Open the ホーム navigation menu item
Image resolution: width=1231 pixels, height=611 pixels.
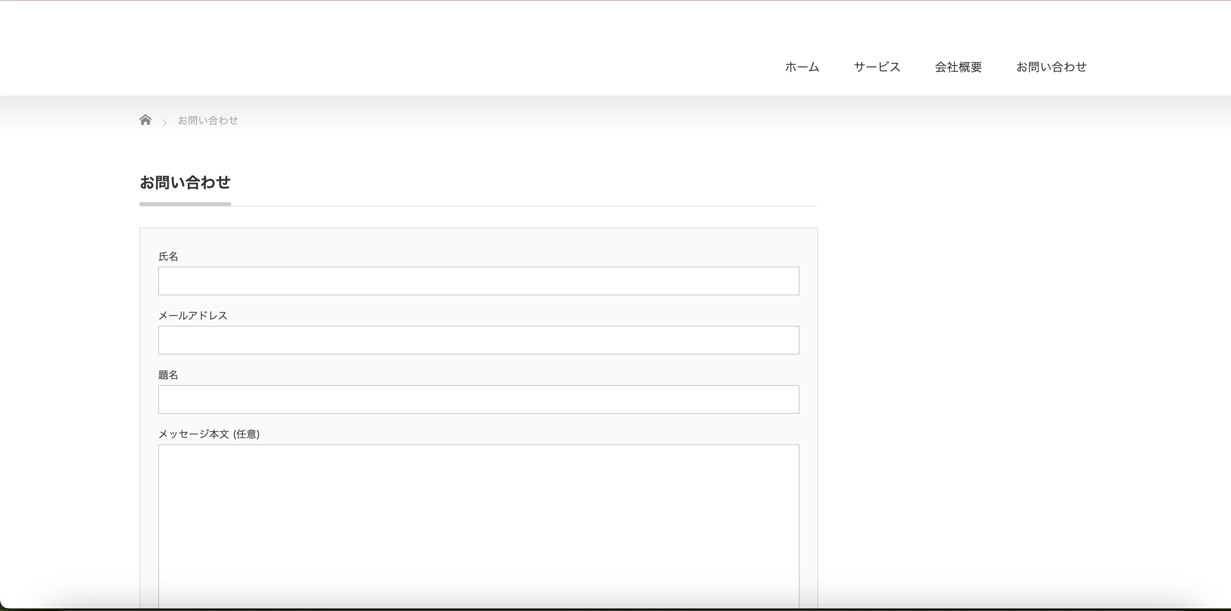coord(802,67)
